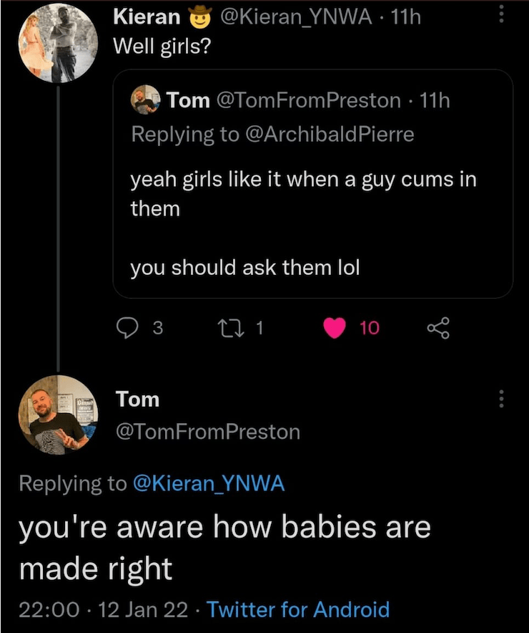Click Tom's small avatar in quoted tweet
Viewport: 529px width, 633px height.
(145, 101)
